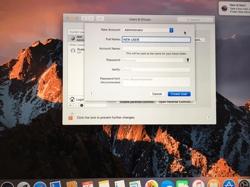Show all preferences grid button

tap(100, 18)
